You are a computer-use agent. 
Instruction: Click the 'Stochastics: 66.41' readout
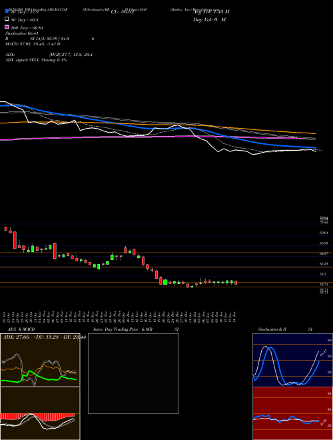pos(22,33)
